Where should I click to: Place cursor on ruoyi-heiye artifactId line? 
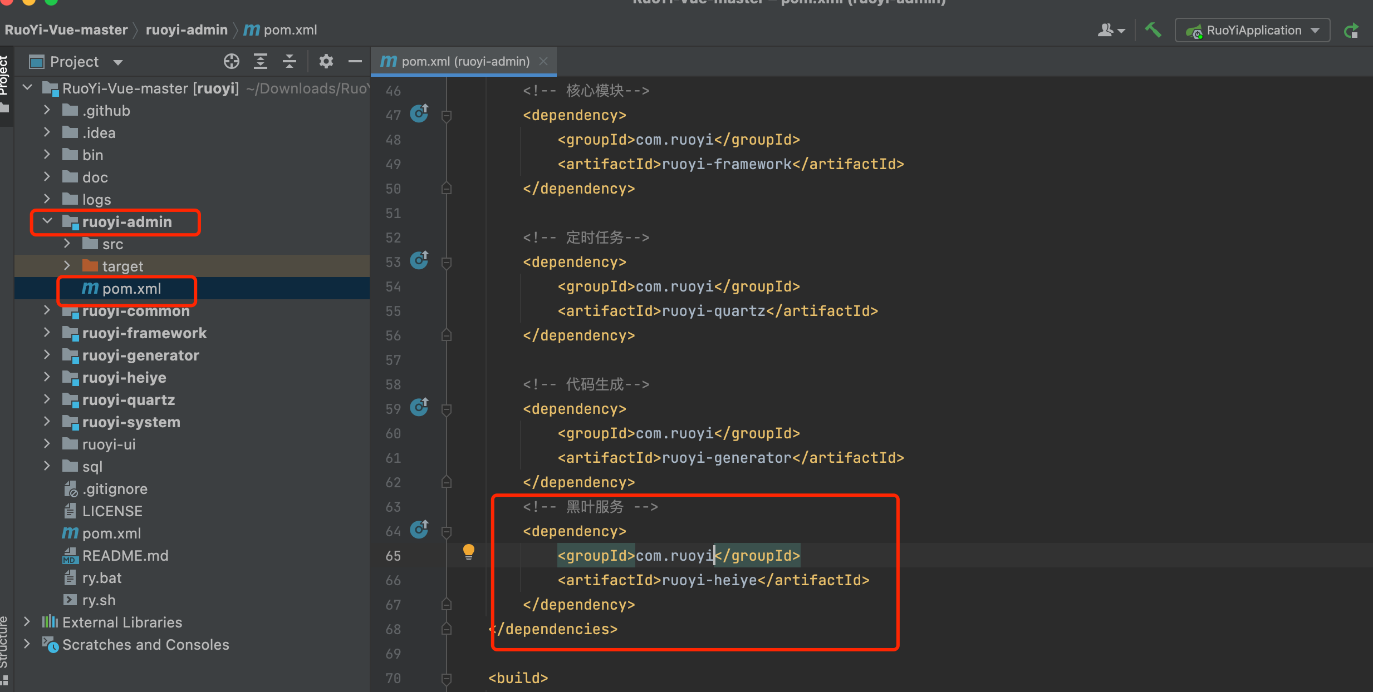click(x=714, y=580)
